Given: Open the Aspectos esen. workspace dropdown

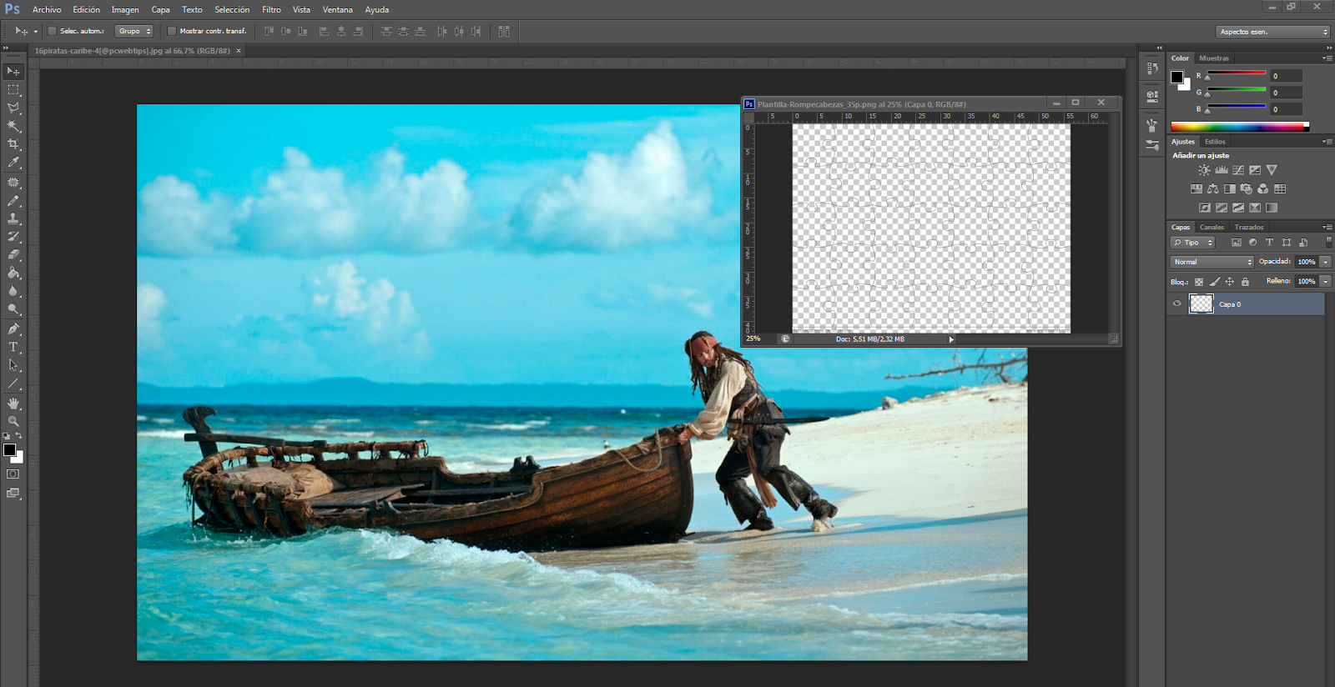Looking at the screenshot, I should click(1273, 32).
